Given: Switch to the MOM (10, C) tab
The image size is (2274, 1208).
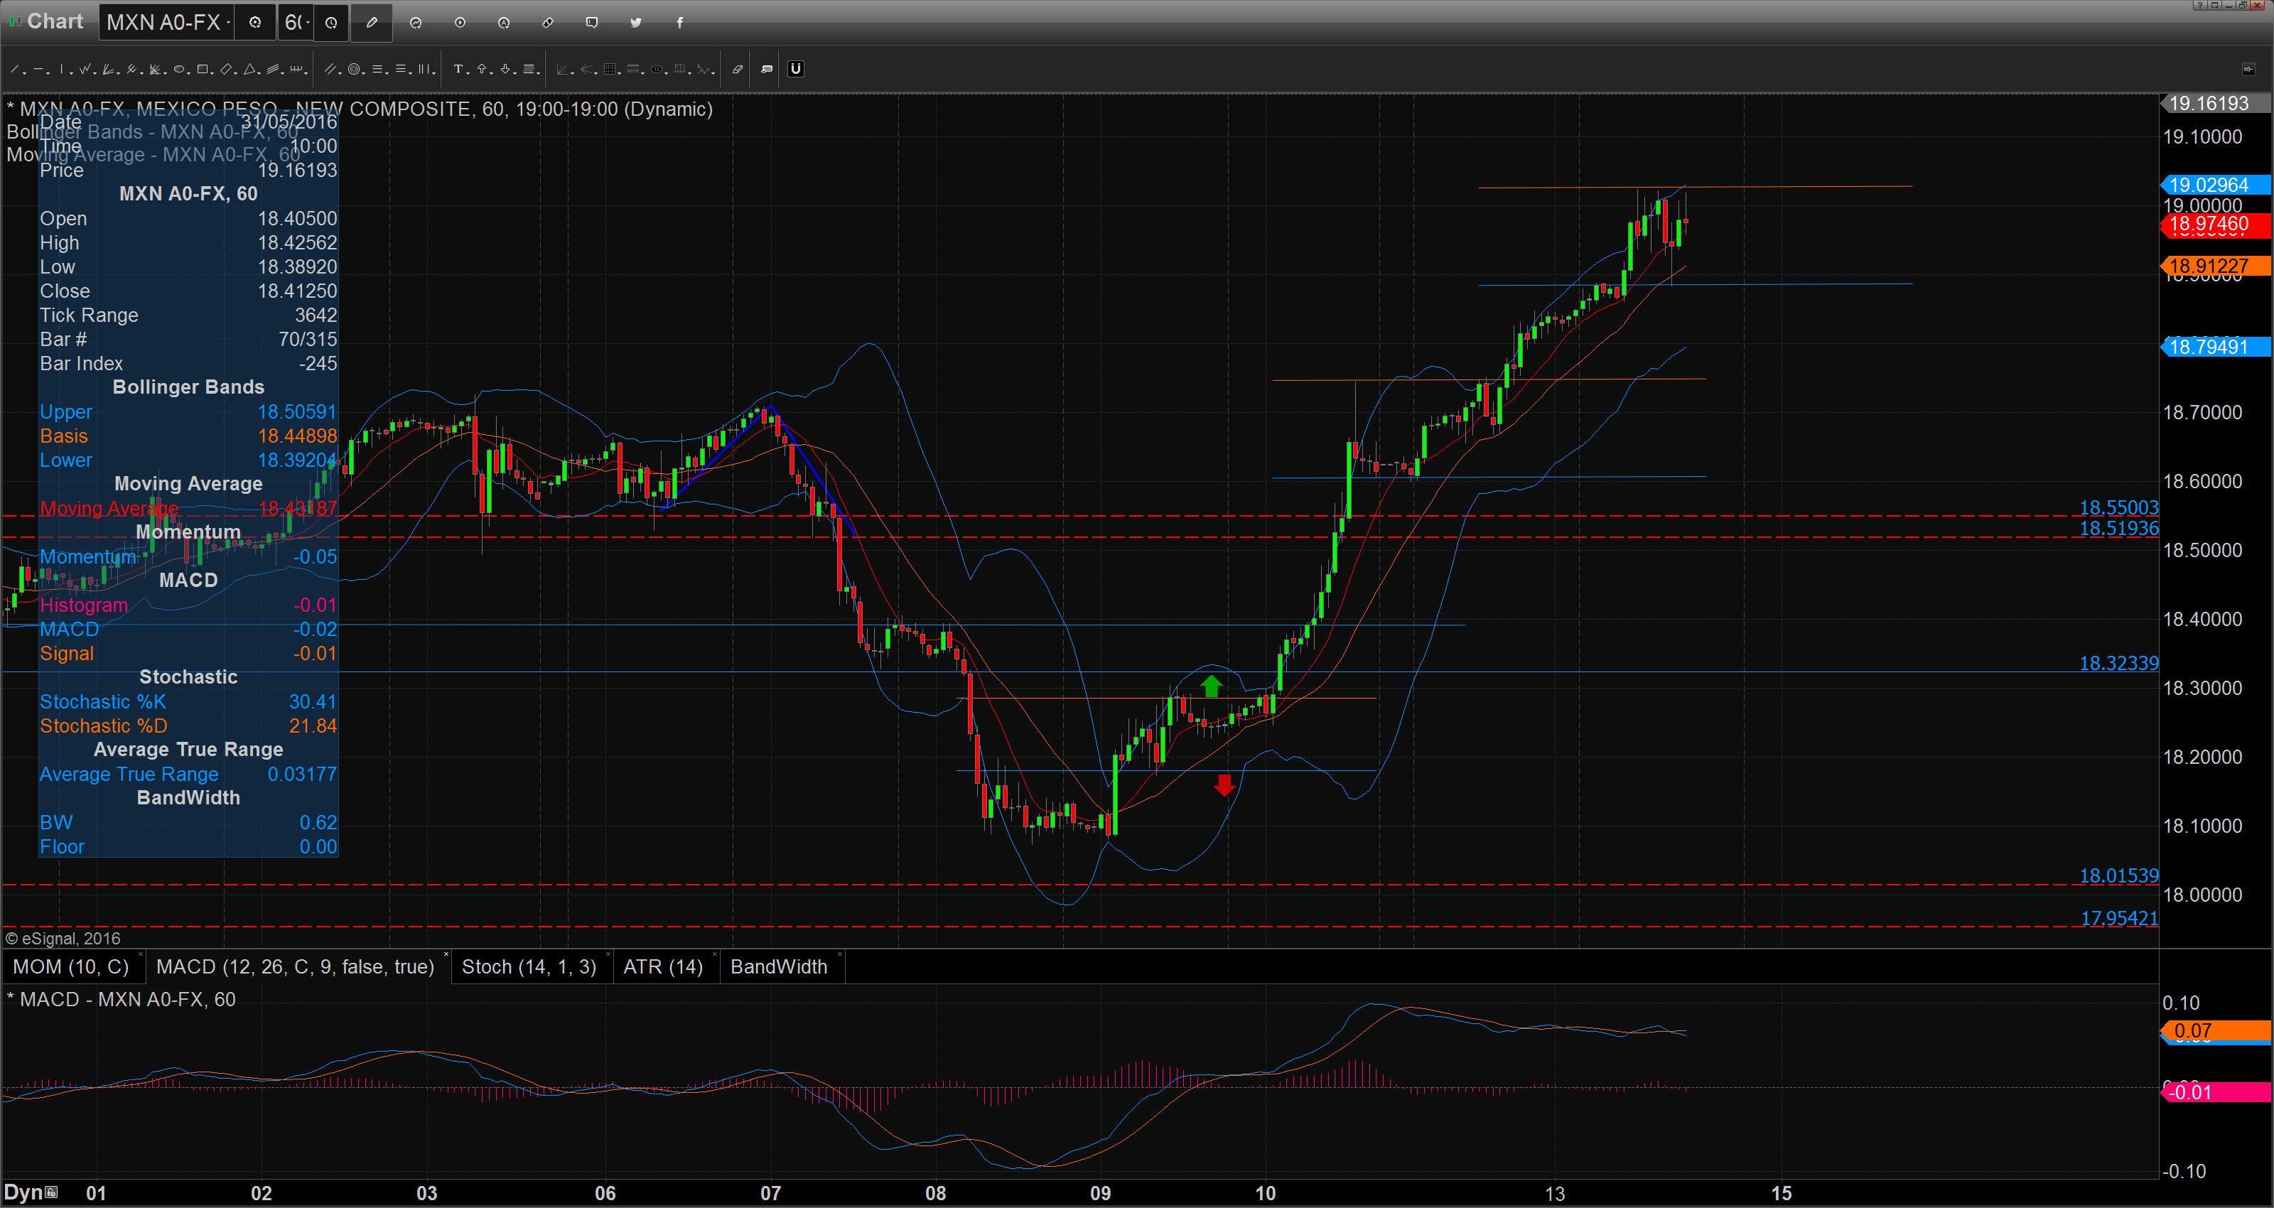Looking at the screenshot, I should (70, 967).
